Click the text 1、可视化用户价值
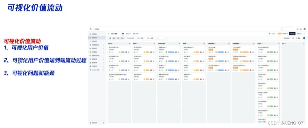Screen dimensions: 308x128 26,48
